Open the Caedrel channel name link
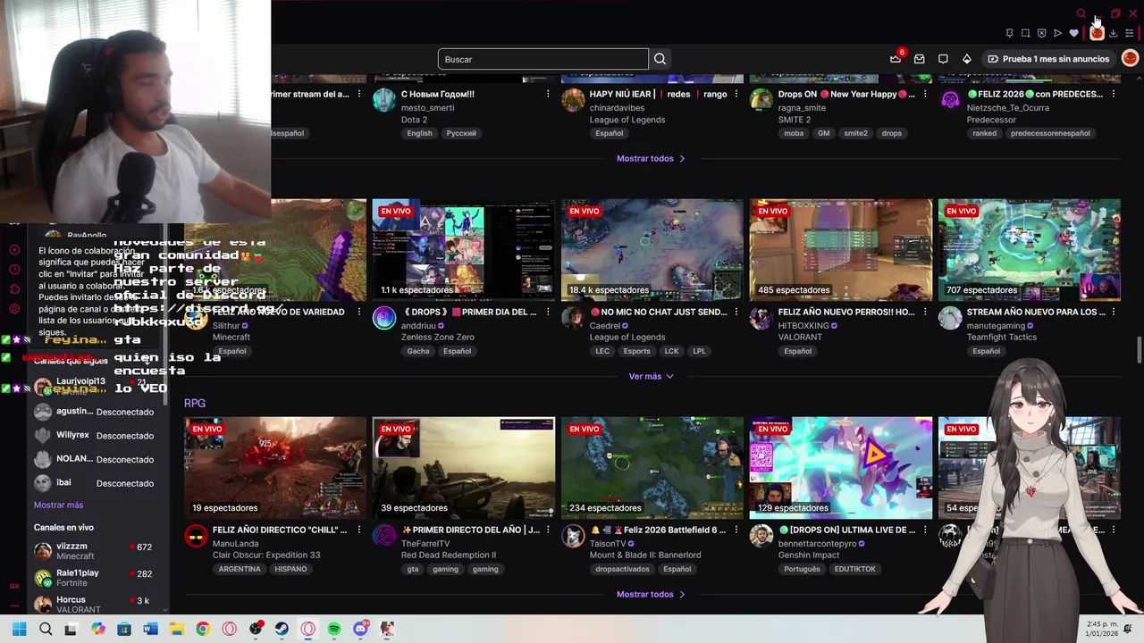The image size is (1144, 643). pos(605,326)
